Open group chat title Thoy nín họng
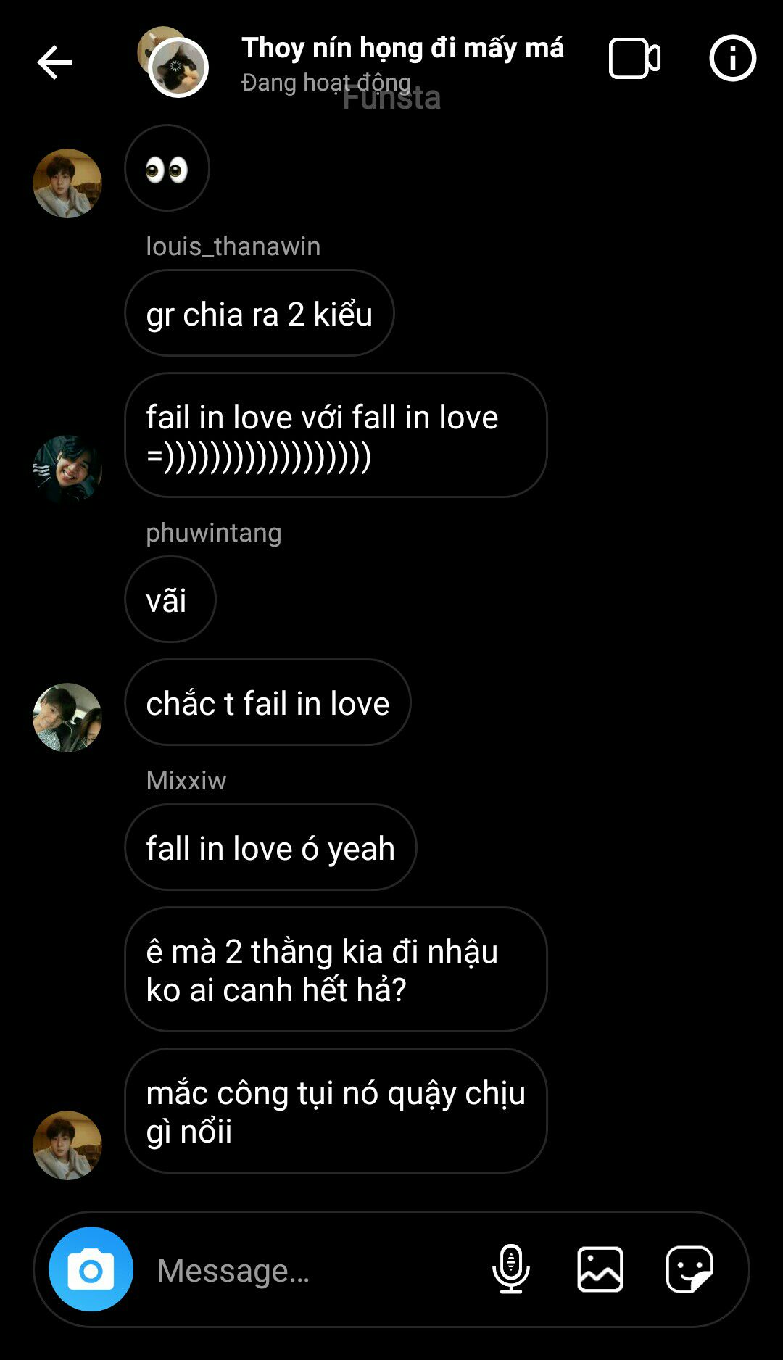Screen dimensions: 783x1360 [x=402, y=48]
